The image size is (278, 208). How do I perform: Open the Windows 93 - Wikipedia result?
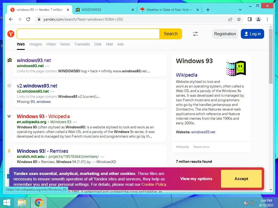click(43, 116)
